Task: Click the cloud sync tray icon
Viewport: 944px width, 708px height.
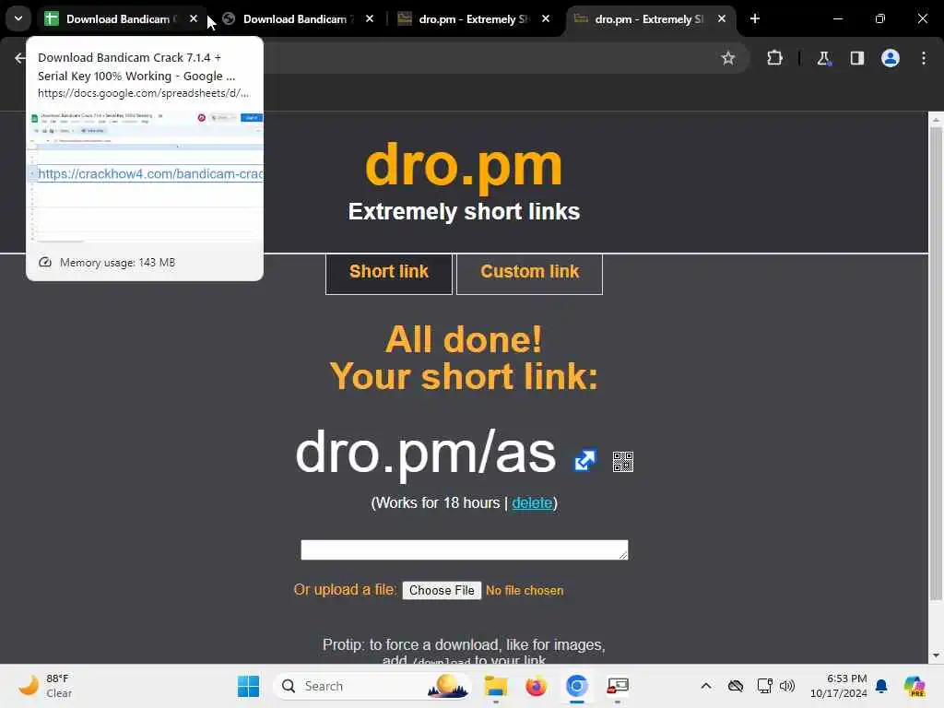Action: tap(735, 686)
